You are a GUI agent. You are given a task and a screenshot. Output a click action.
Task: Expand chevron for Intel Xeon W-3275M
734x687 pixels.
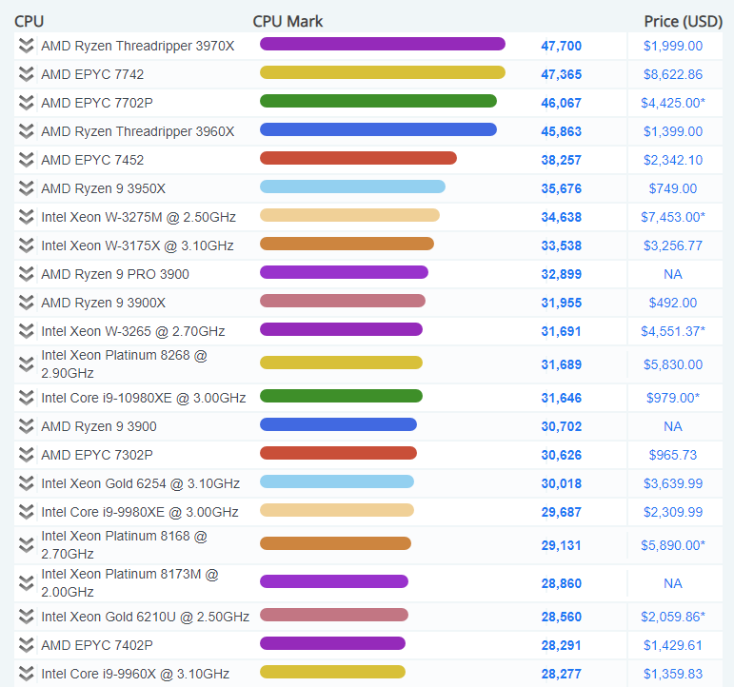point(27,217)
